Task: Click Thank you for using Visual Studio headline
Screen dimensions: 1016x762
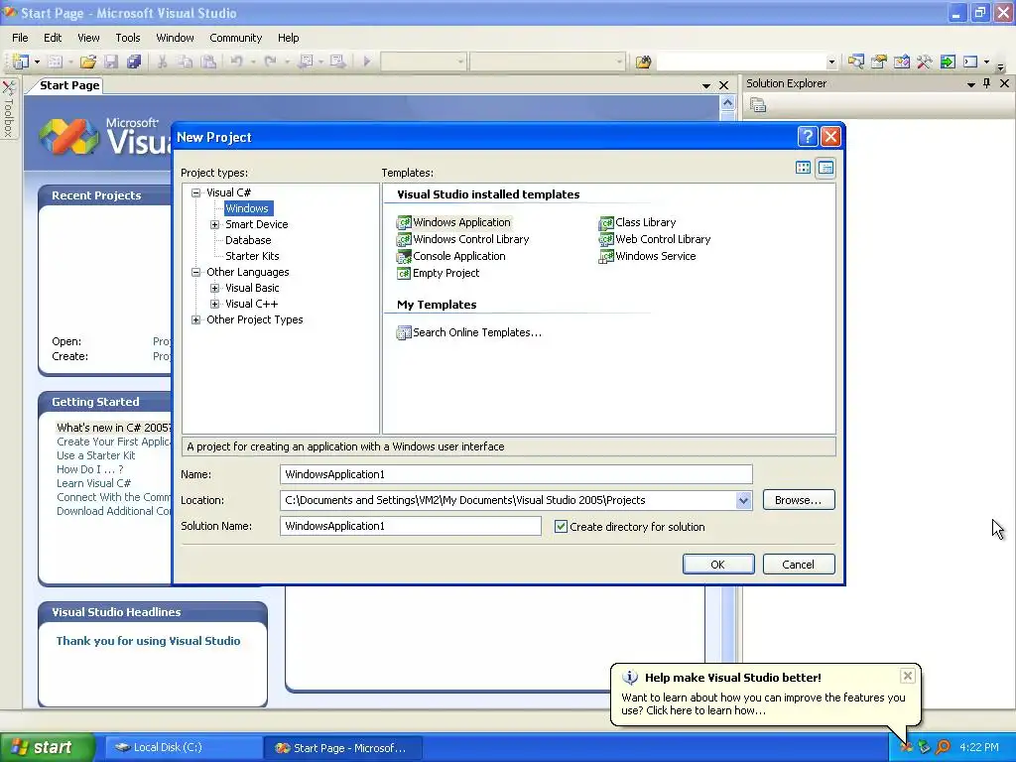Action: tap(148, 641)
